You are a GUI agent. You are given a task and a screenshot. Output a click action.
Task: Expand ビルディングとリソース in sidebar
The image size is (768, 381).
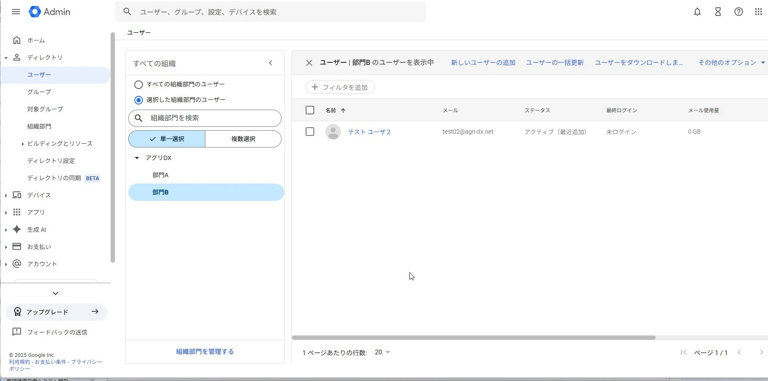pyautogui.click(x=22, y=144)
